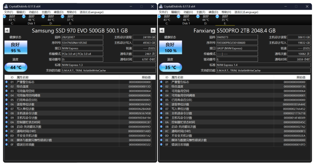This screenshot has width=315, height=166.
Task: Go to next disk in Samsung window
Action: coord(153,30)
